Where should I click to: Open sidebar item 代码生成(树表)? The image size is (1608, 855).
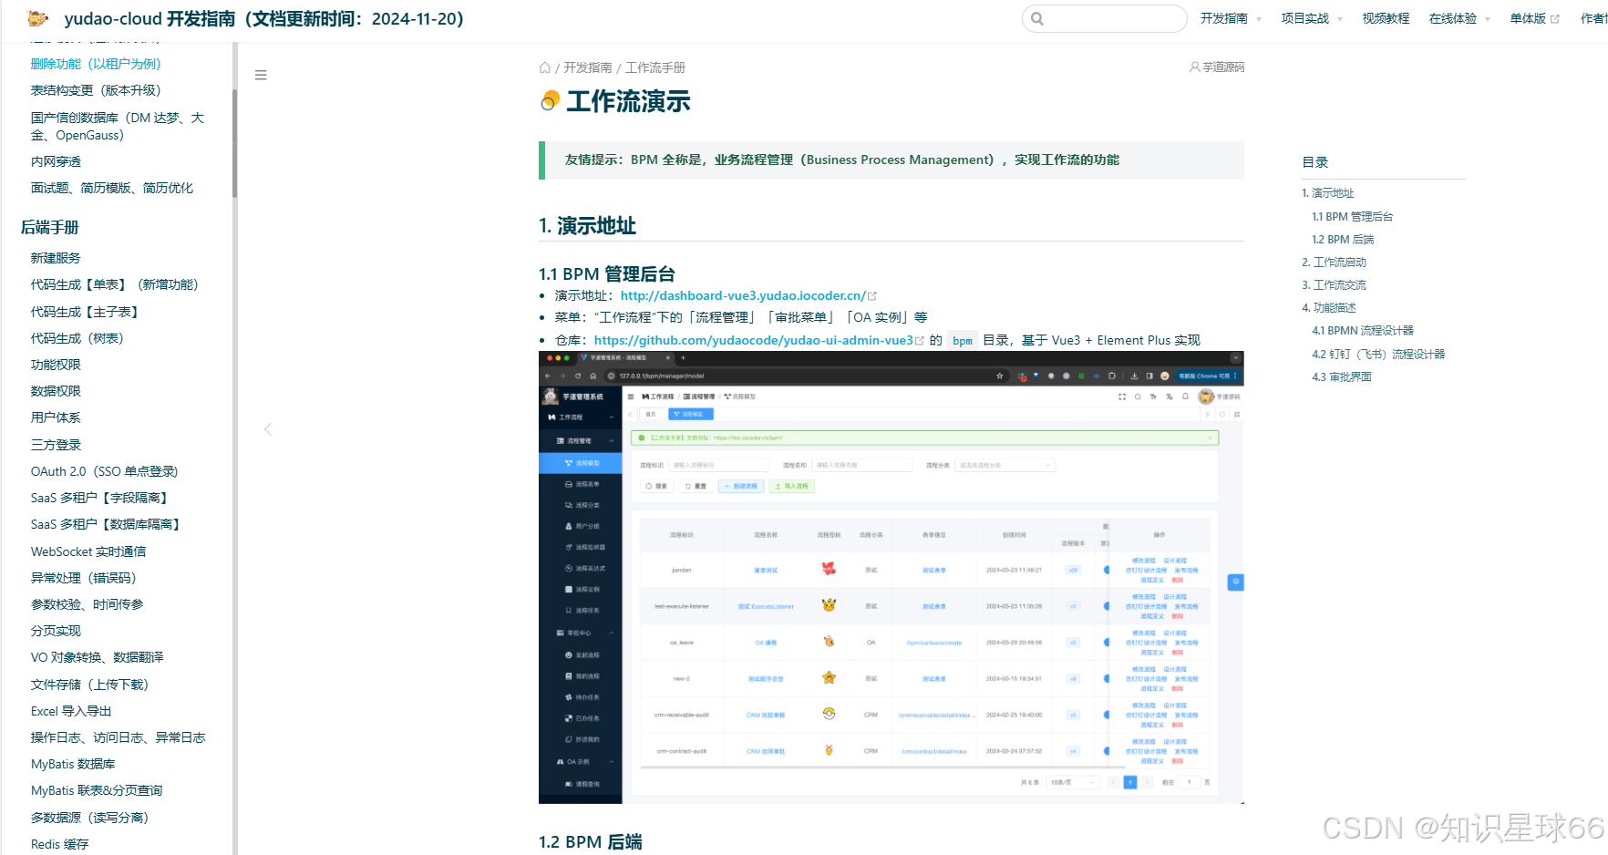point(77,338)
